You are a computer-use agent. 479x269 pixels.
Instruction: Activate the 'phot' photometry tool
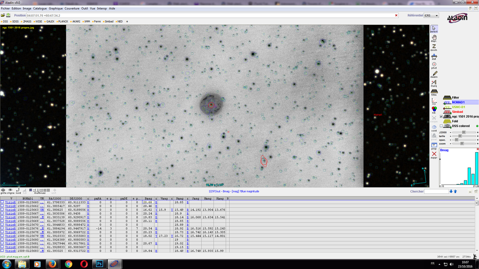(434, 65)
